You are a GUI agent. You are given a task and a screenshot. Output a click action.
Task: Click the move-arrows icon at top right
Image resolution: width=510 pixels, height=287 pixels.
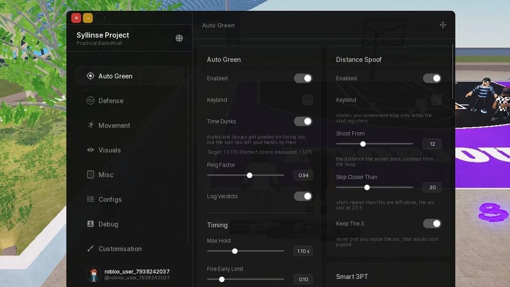[443, 25]
